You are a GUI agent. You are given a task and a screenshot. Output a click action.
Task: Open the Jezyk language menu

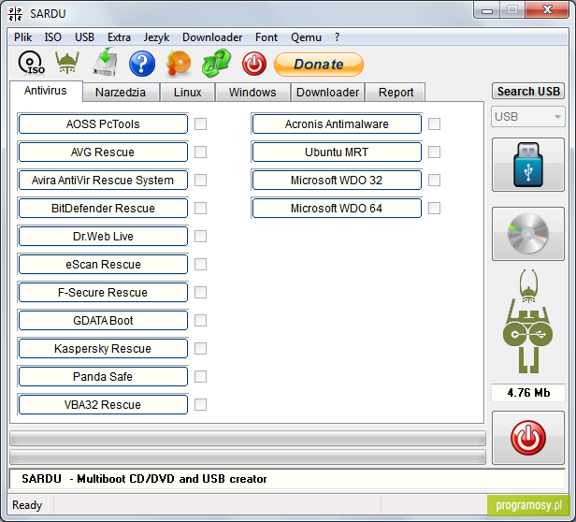pyautogui.click(x=156, y=37)
